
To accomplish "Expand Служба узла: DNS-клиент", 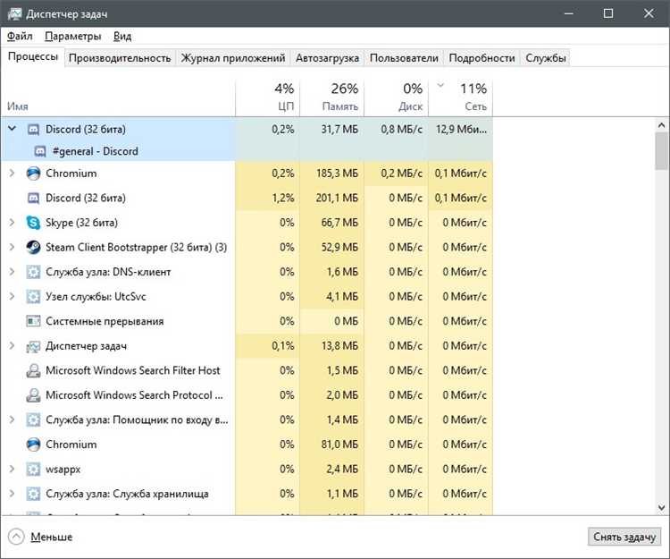I will pos(12,272).
